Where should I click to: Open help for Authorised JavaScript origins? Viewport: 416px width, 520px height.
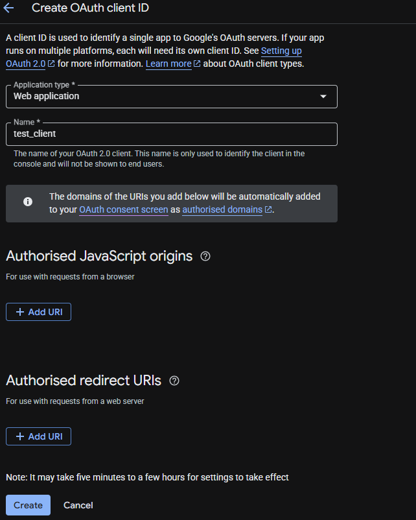click(x=205, y=256)
